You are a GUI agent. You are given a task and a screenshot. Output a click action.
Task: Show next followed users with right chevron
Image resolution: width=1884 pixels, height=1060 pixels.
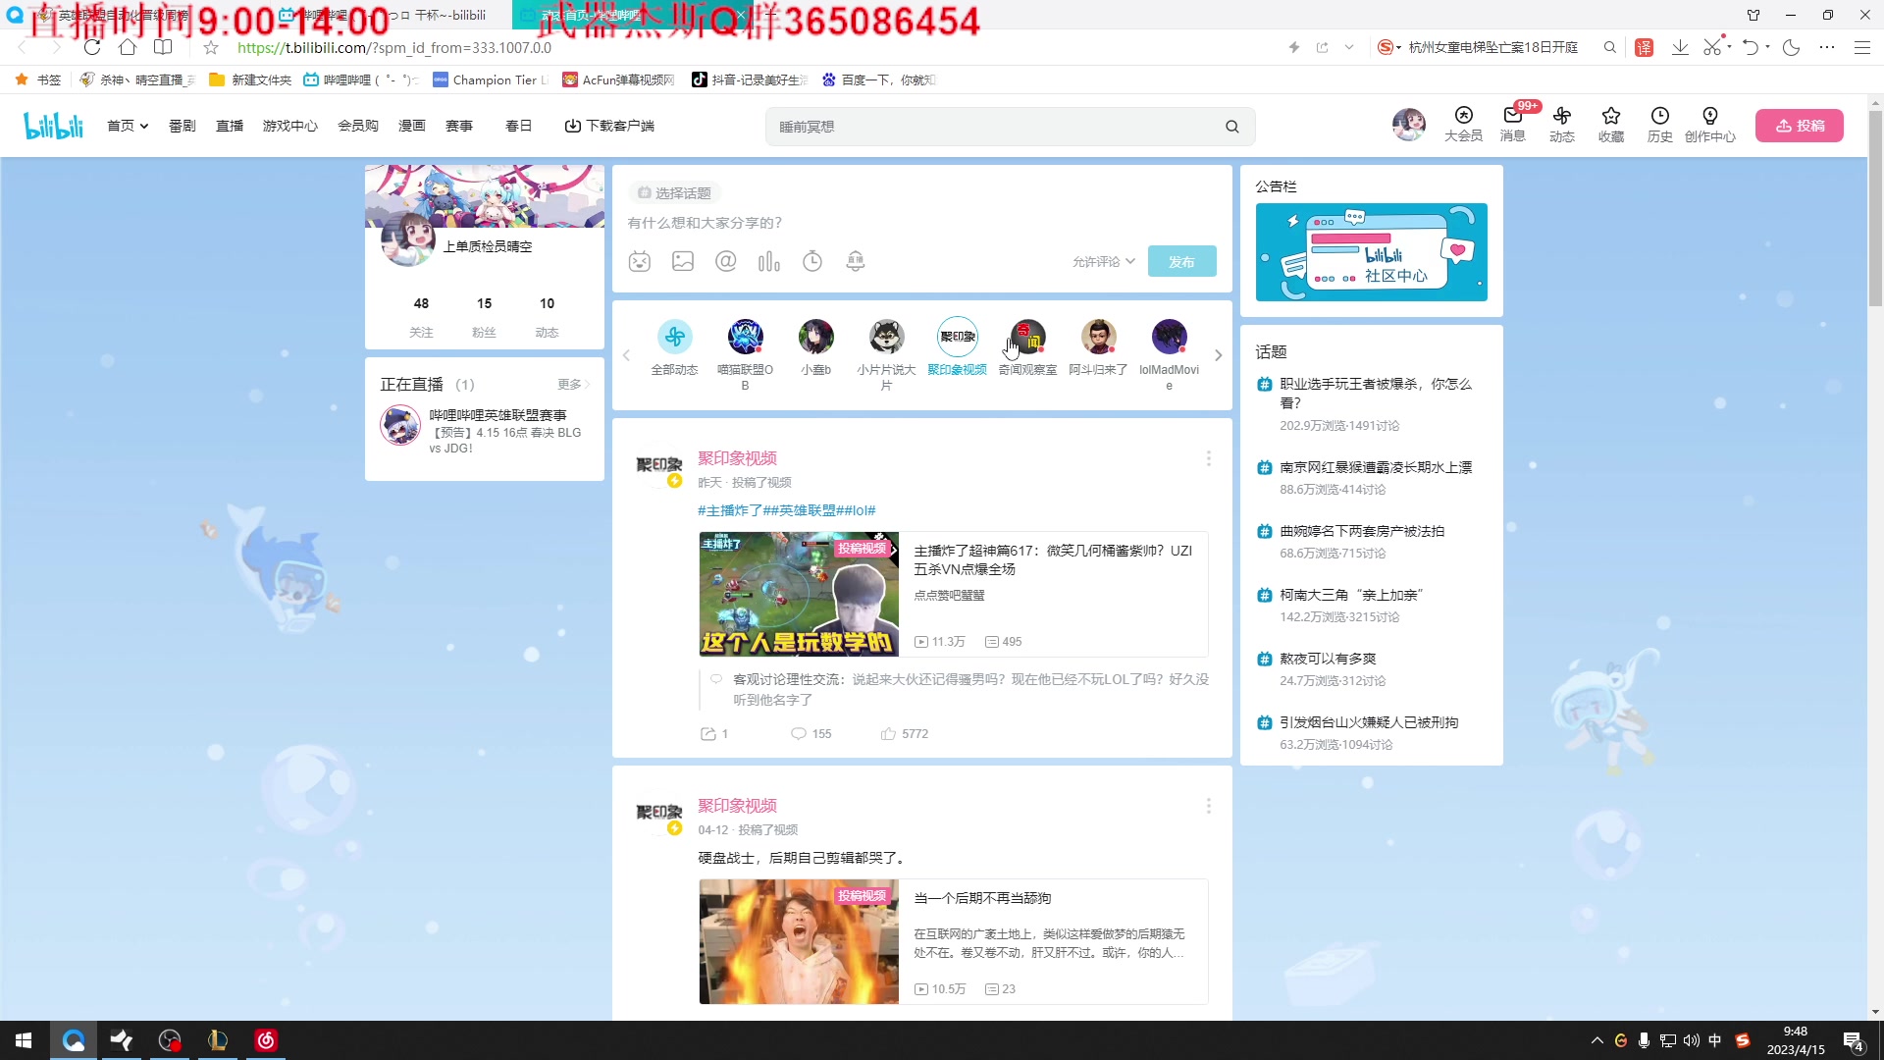[1219, 355]
